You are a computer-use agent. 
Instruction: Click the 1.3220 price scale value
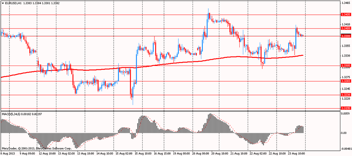point(346,99)
